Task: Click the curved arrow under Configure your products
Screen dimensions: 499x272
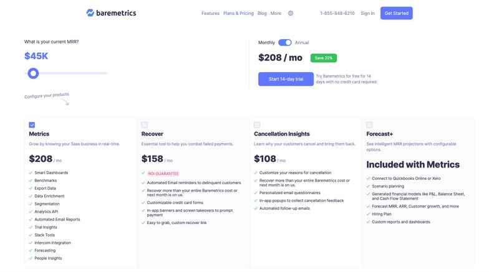Action: click(x=66, y=102)
